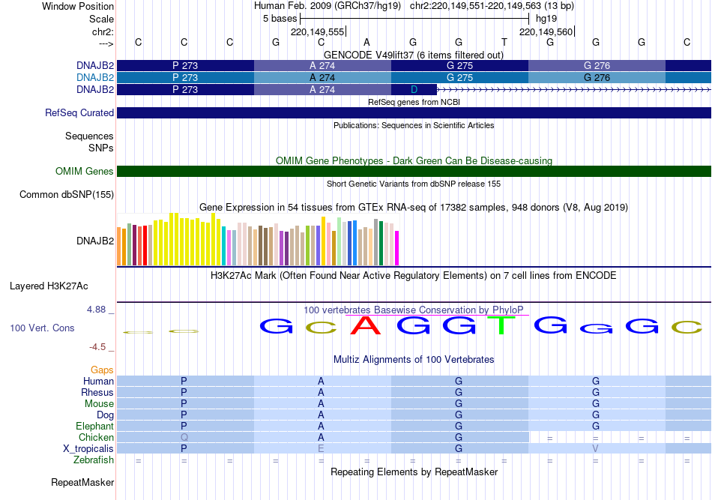This screenshot has height=500, width=712.
Task: Click the GTEx Gene Expression track title
Action: (414, 208)
